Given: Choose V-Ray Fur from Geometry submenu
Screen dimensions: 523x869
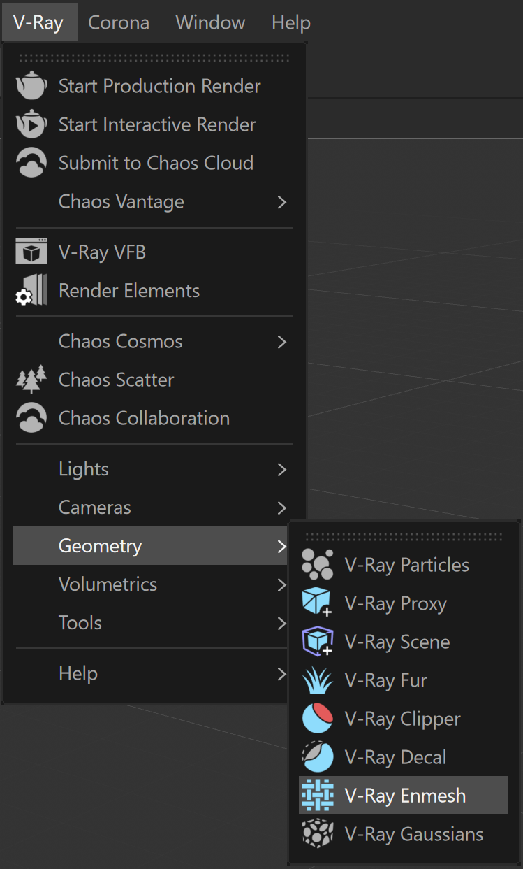Looking at the screenshot, I should 404,680.
